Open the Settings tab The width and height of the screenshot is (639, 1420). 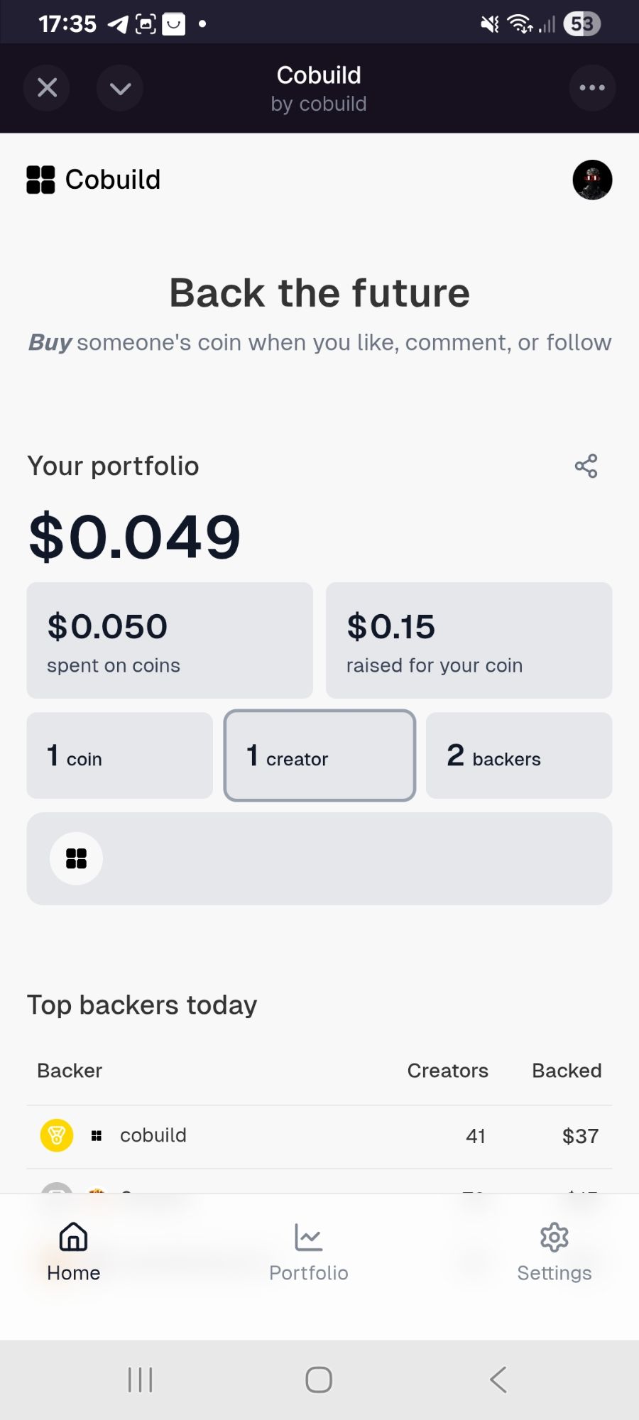tap(554, 1251)
